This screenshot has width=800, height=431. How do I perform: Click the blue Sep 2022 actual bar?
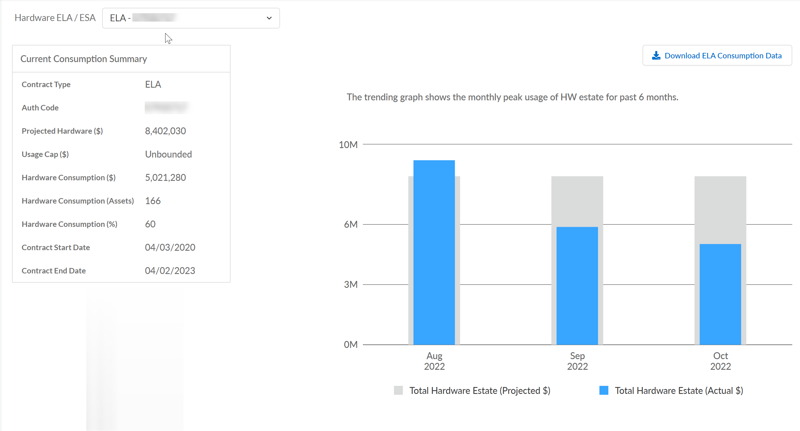(x=577, y=286)
